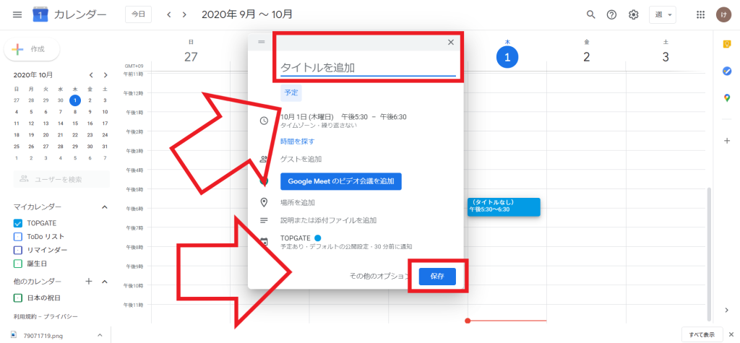The width and height of the screenshot is (740, 343).
Task: Open Google Maps in side panel
Action: pos(727,97)
